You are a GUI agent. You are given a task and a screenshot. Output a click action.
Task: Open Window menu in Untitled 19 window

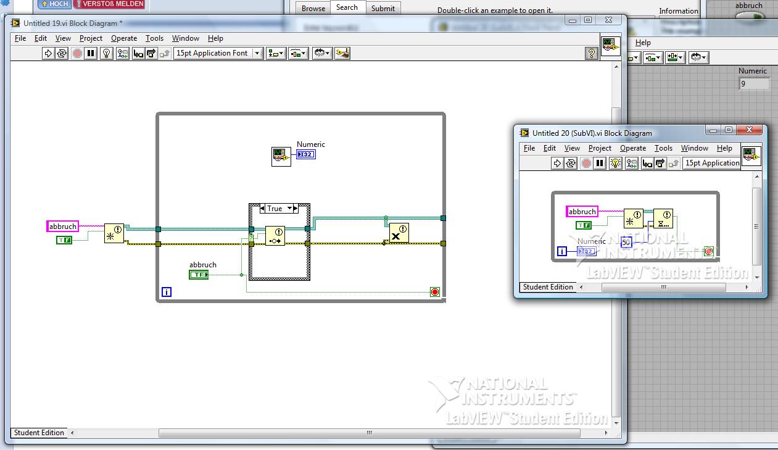point(186,38)
